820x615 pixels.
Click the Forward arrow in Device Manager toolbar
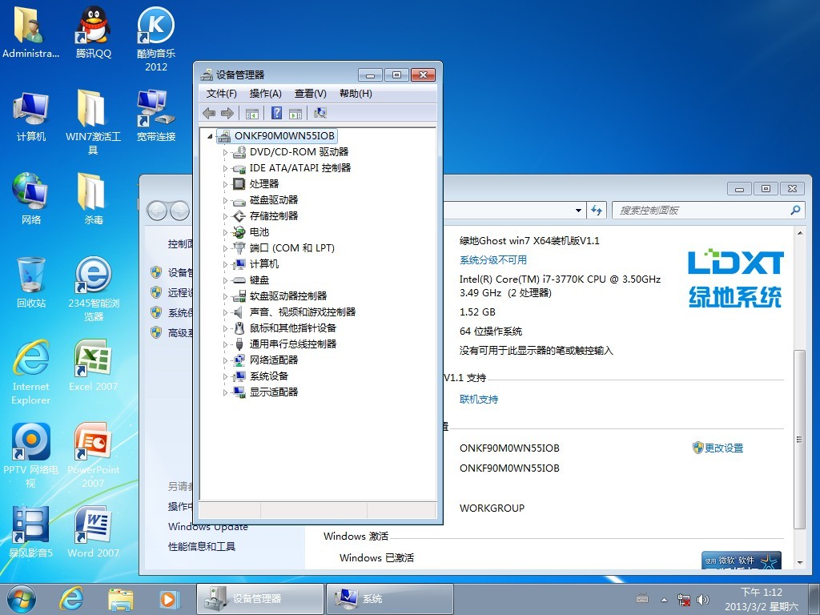point(227,113)
